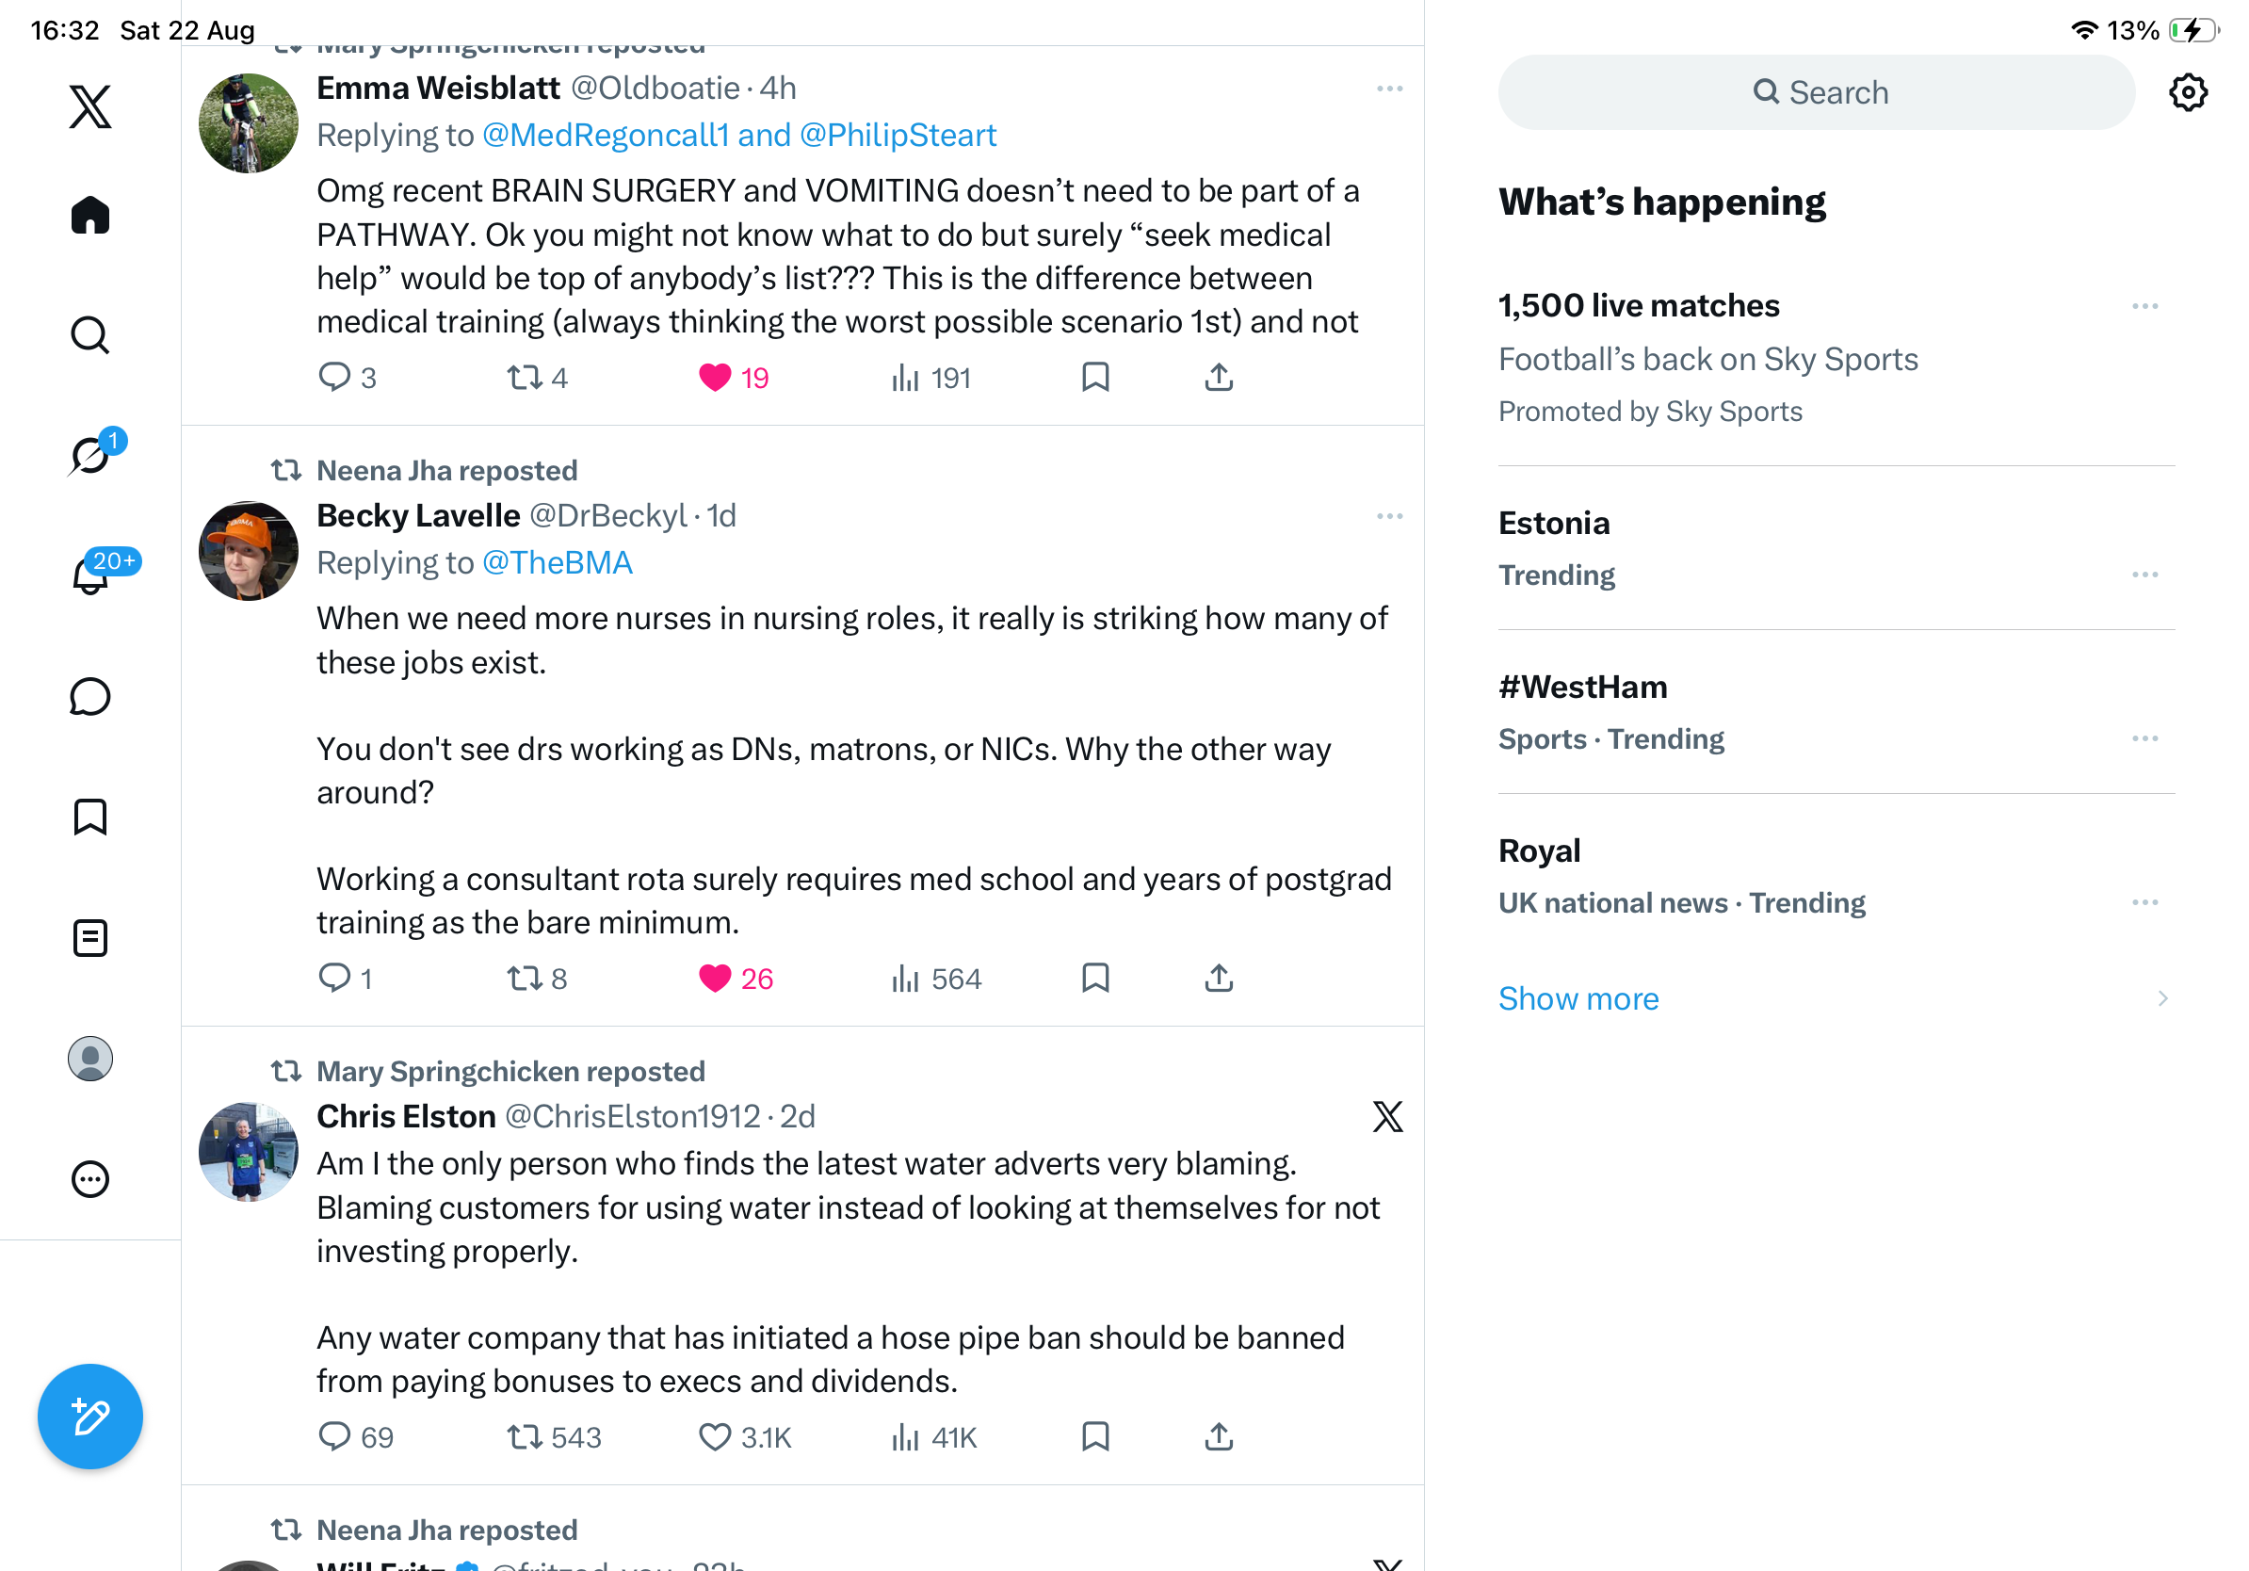Open notifications bell showing 20+

(92, 574)
